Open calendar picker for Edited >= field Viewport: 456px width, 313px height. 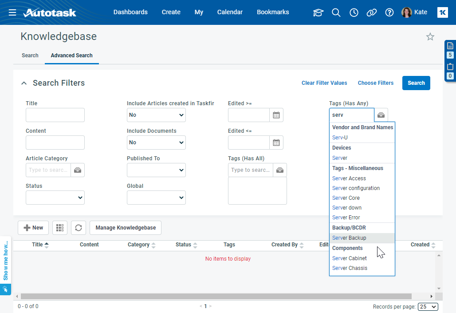point(276,115)
